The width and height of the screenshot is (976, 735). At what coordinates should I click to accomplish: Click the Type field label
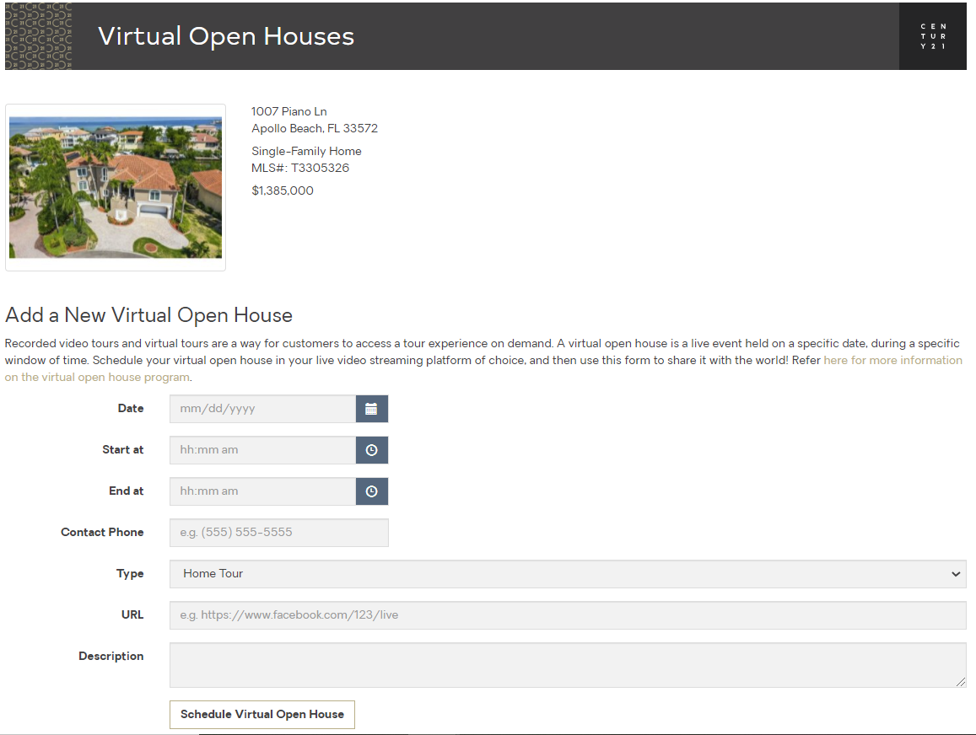click(x=130, y=574)
